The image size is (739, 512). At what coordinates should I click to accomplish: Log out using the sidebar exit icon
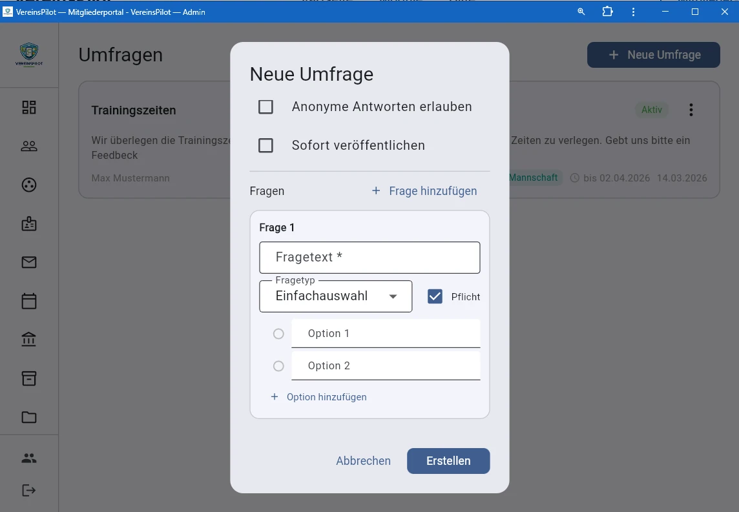(x=28, y=490)
